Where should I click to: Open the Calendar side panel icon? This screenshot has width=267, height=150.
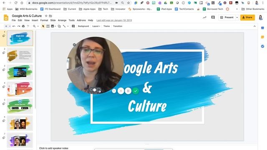click(x=262, y=28)
